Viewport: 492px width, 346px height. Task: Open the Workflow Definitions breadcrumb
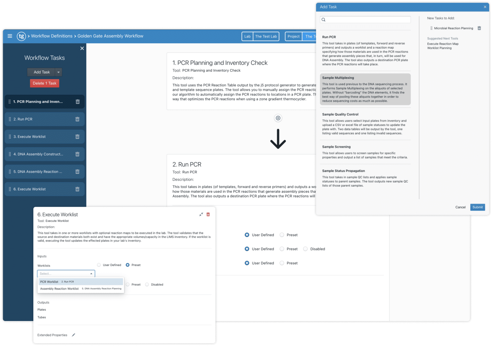pyautogui.click(x=52, y=36)
